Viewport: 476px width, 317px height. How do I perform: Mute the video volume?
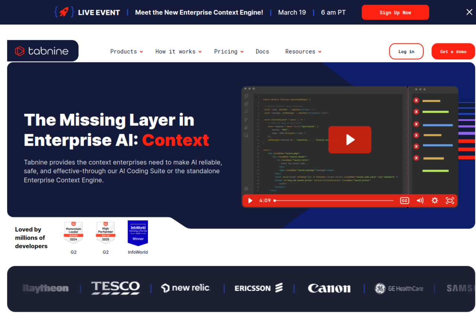(x=420, y=201)
